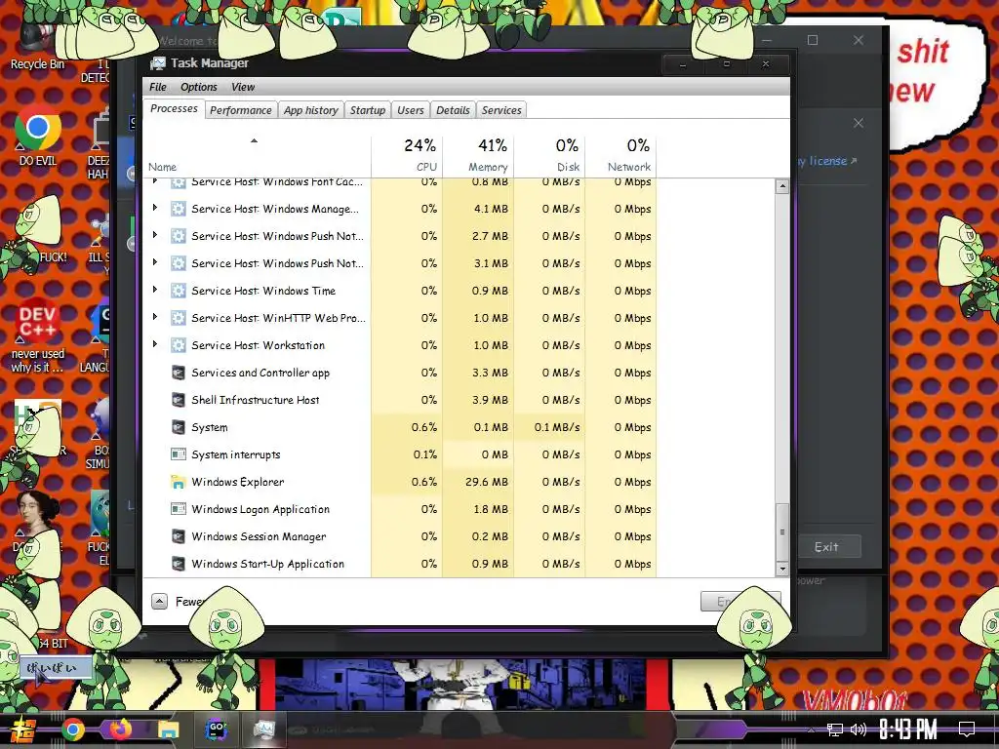
Task: Select Windows Start-Up Application row text
Action: pyautogui.click(x=267, y=565)
